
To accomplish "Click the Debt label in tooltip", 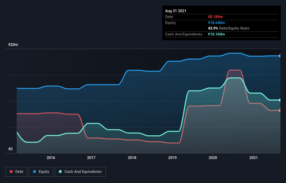I will pyautogui.click(x=169, y=17).
